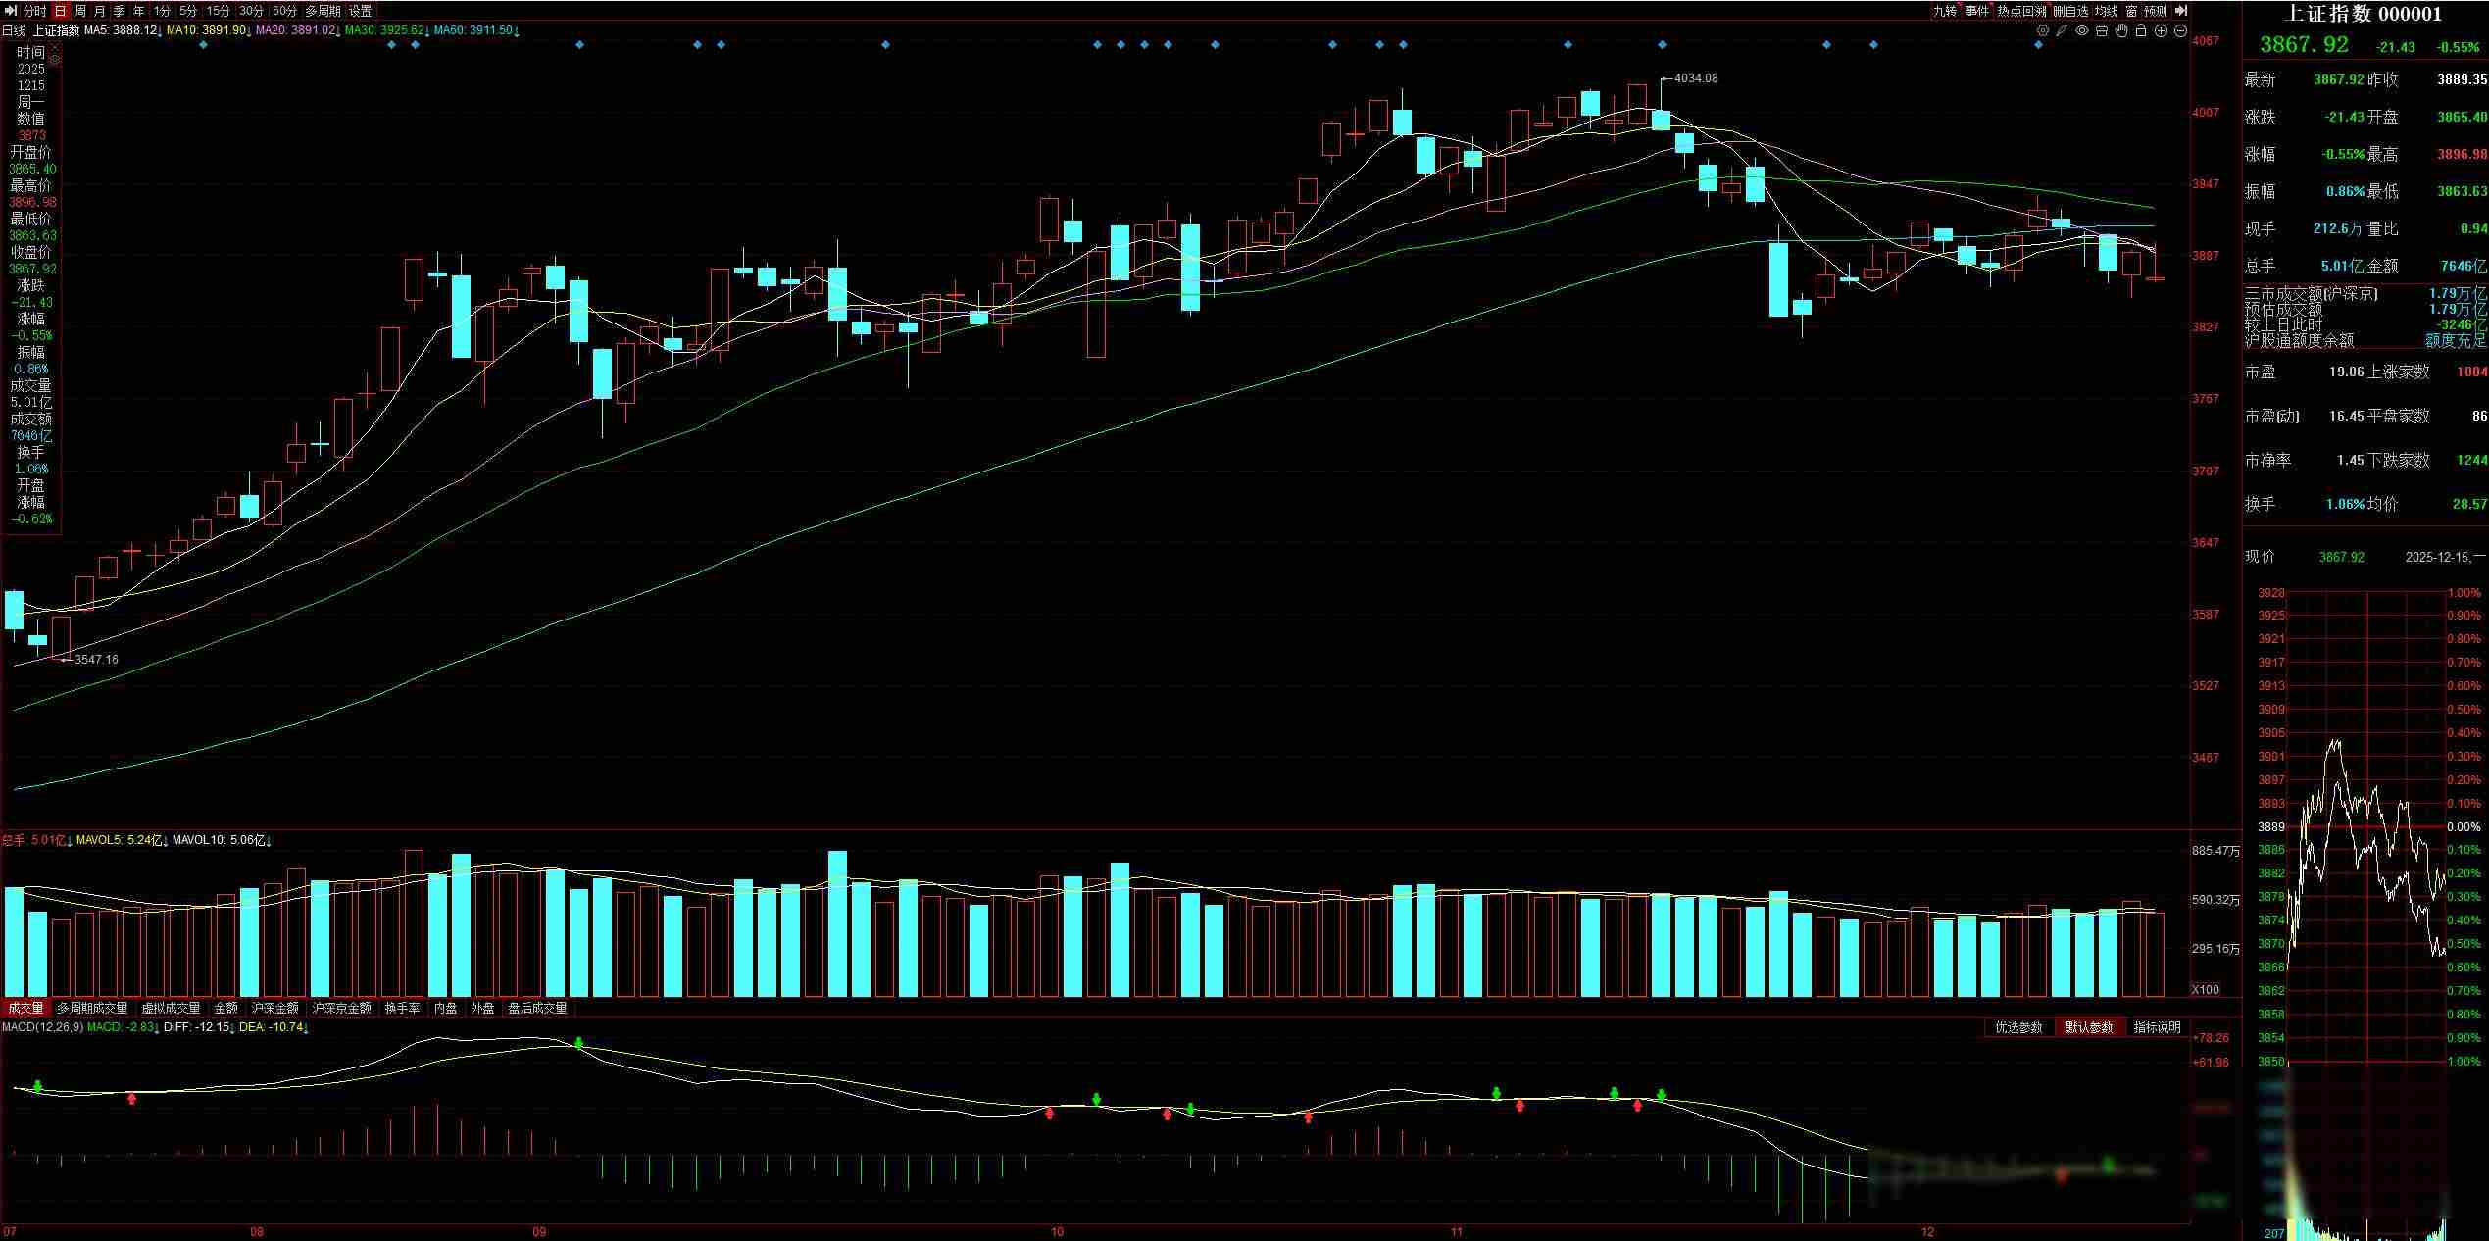2489x1241 pixels.
Task: Click the 默认参数 button
Action: coord(2088,1027)
